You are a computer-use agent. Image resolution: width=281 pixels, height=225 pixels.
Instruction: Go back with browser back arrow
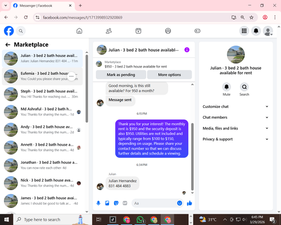pyautogui.click(x=6, y=17)
